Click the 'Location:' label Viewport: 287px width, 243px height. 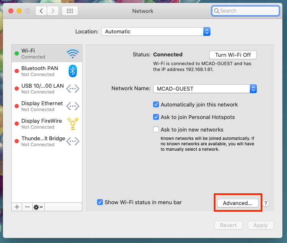point(87,32)
